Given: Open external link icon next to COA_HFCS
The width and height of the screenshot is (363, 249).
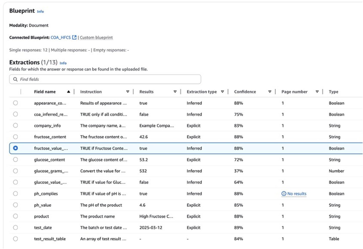Looking at the screenshot, I should pyautogui.click(x=74, y=37).
